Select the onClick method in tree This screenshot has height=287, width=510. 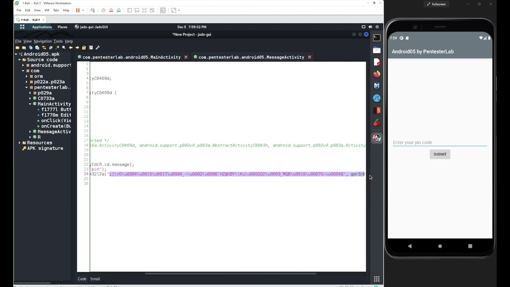(x=54, y=120)
